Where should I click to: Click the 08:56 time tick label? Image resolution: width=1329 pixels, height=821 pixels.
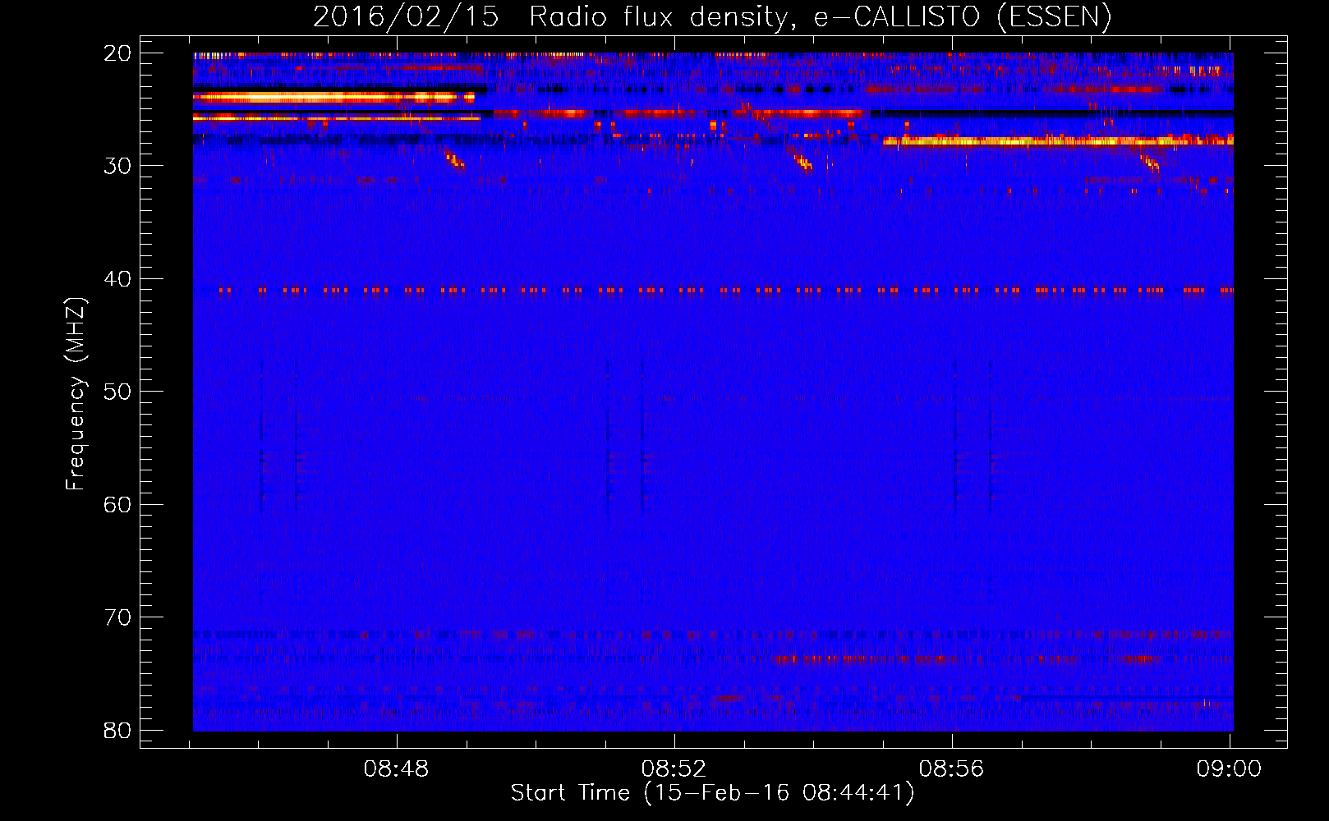(x=951, y=769)
